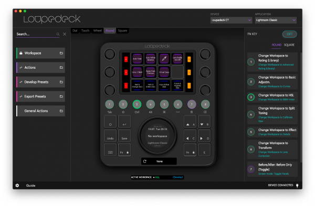Image resolution: width=315 pixels, height=206 pixels.
Task: Open the Guide link
Action: click(30, 186)
